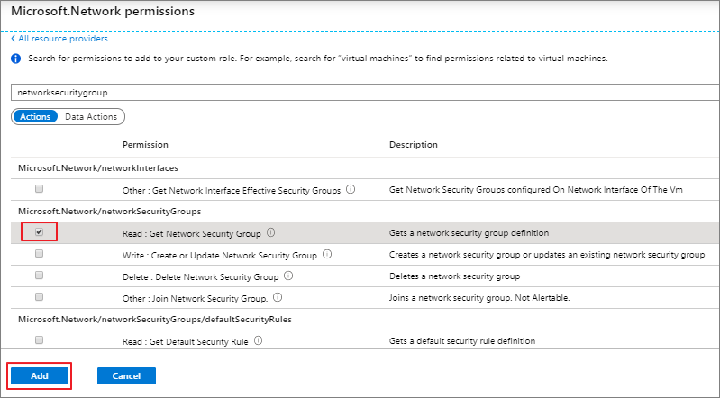Viewport: 720px width, 398px height.
Task: Open info icon beside Create or Update Network Security Group
Action: [x=327, y=254]
